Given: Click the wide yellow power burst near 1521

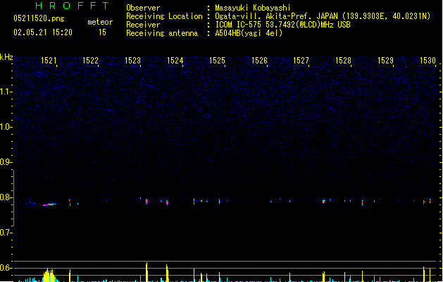Looking at the screenshot, I should pos(49,276).
